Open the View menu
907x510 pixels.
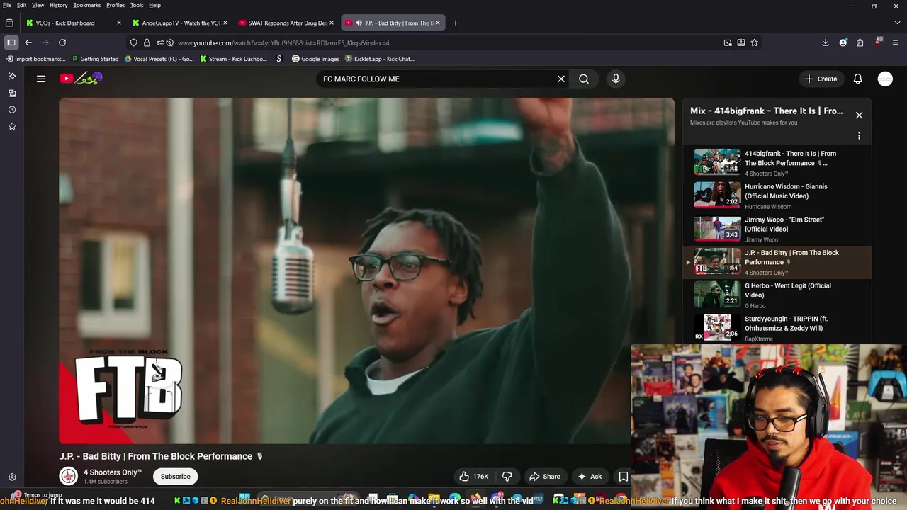coord(38,5)
